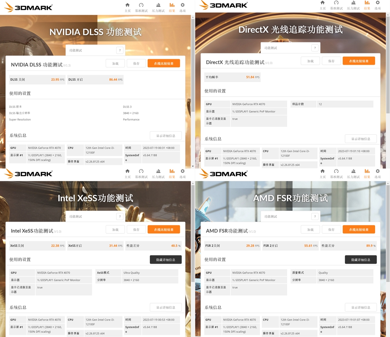Click the DLSS 关闭 23.95 FPS score

[37, 79]
